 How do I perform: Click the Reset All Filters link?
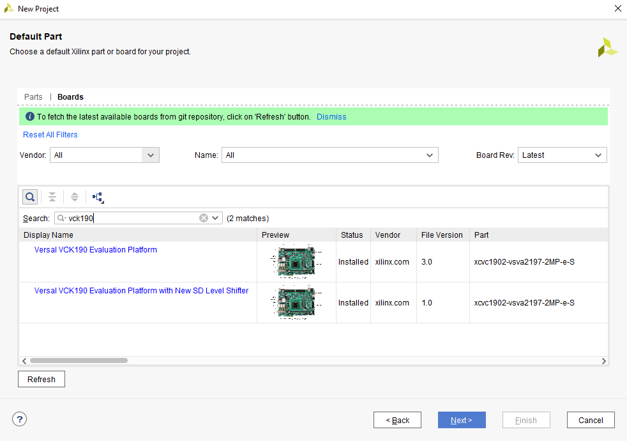tap(50, 135)
